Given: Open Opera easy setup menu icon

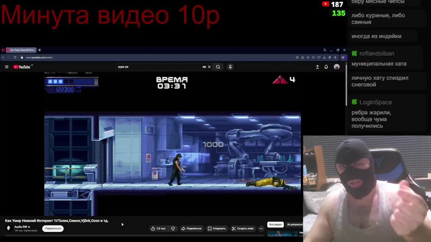Looking at the screenshot, I should [x=330, y=57].
